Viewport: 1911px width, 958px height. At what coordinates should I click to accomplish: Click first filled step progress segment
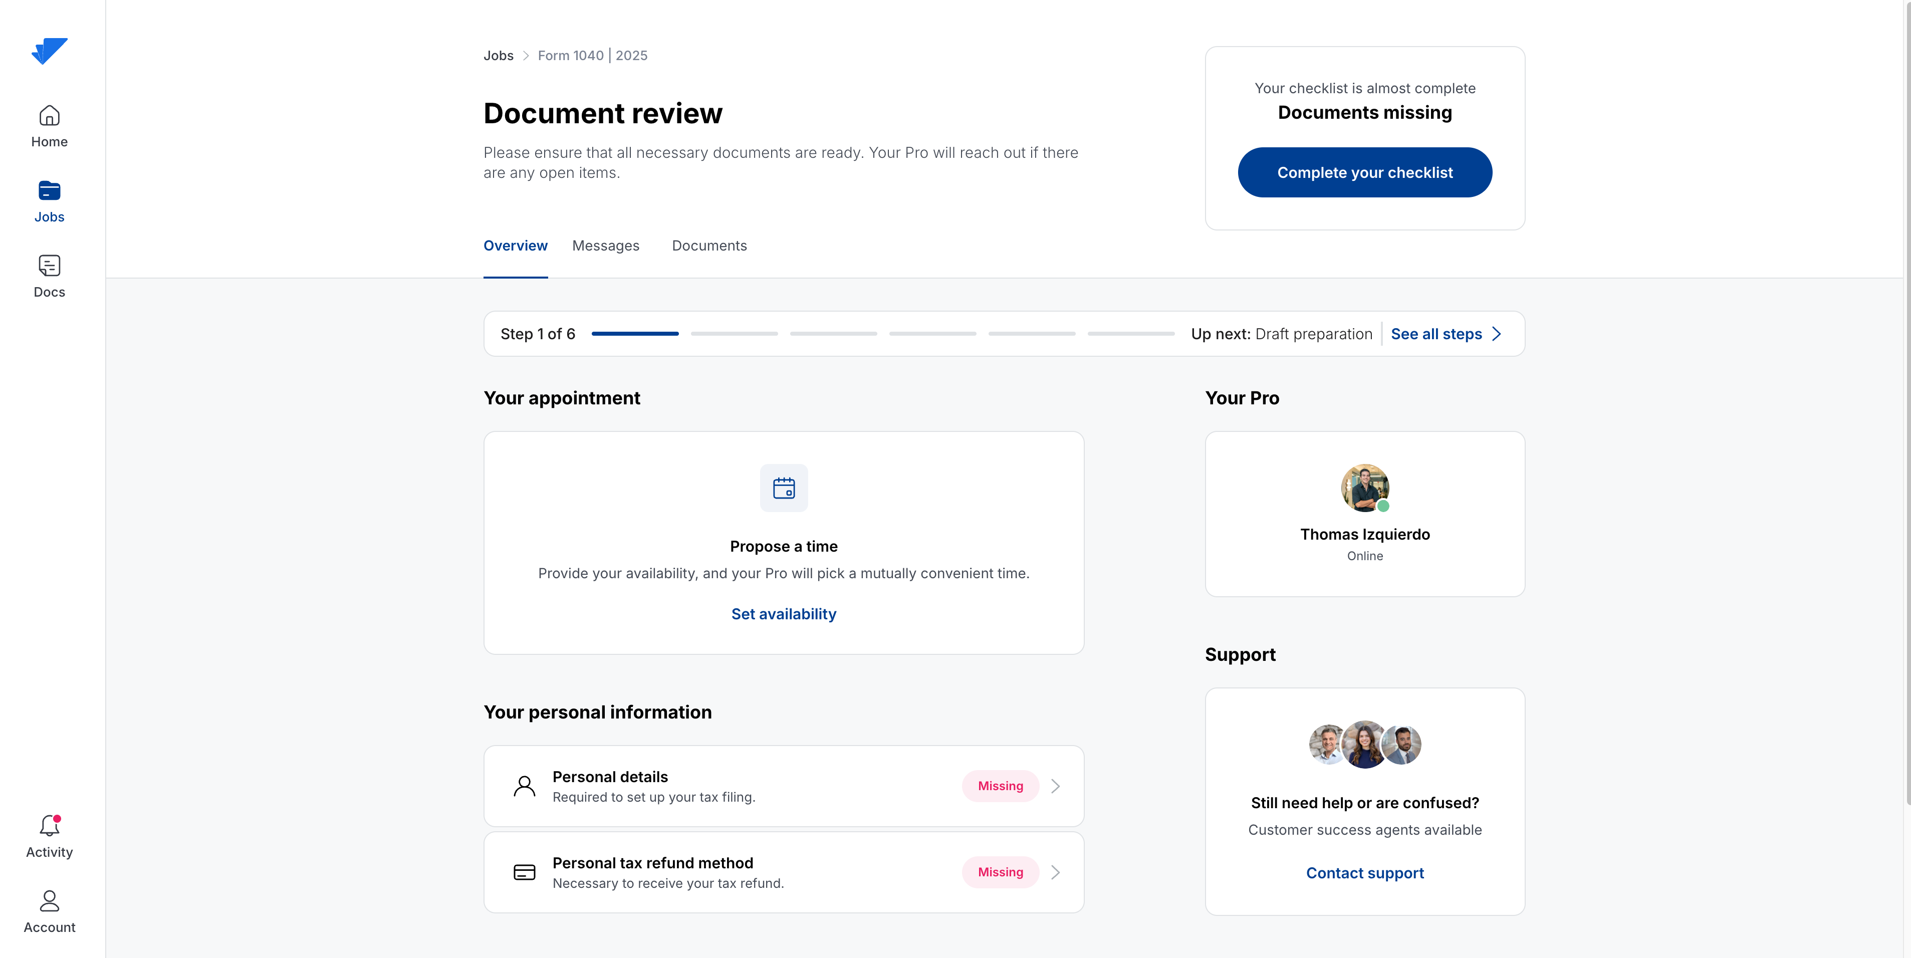click(635, 334)
